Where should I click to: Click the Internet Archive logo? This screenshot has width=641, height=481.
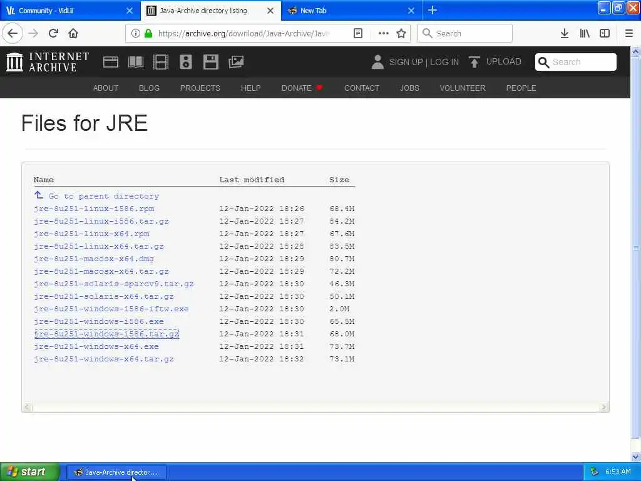pos(48,62)
